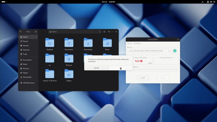This screenshot has height=122, width=217.
Task: Open Downloads bookmark in Files sidebar
Action: click(28, 77)
